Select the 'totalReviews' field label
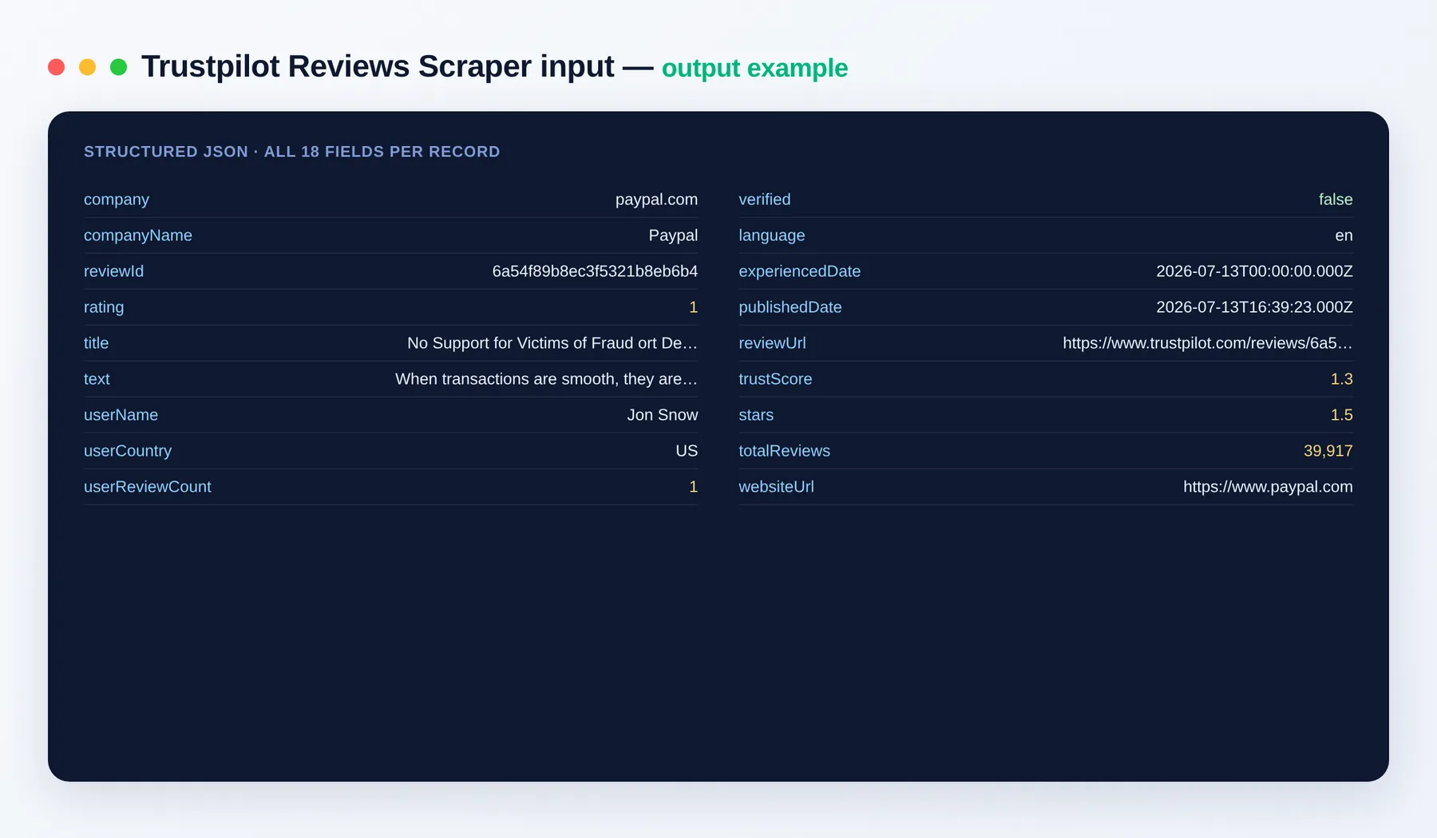 (x=784, y=451)
